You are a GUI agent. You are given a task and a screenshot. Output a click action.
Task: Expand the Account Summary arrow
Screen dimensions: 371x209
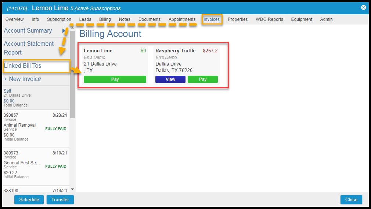coord(64,31)
